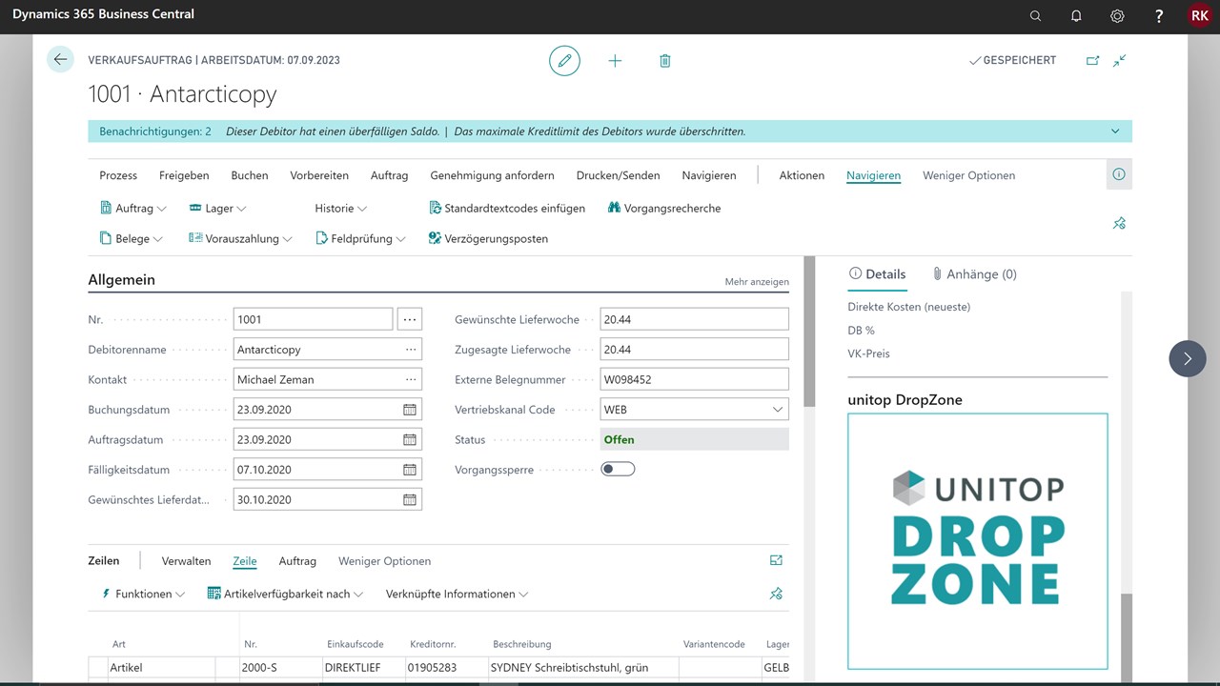Select the Details tab
Image resolution: width=1220 pixels, height=686 pixels.
coord(877,273)
